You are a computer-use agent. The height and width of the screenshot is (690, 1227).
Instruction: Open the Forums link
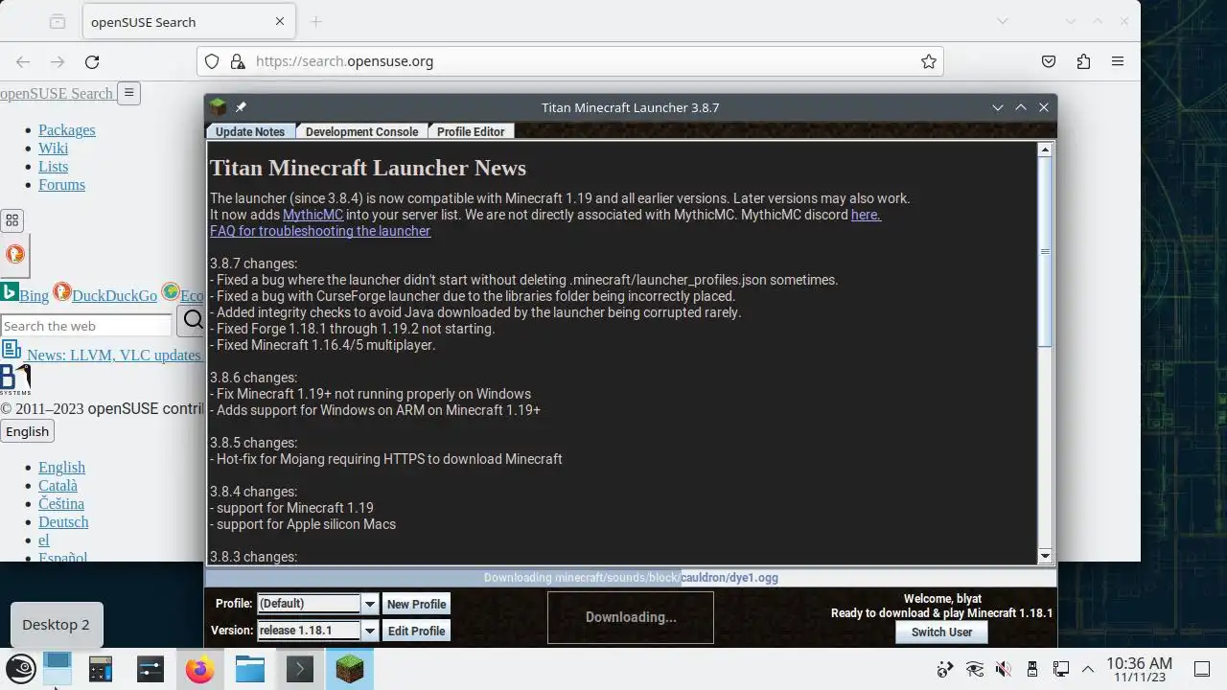pos(61,185)
